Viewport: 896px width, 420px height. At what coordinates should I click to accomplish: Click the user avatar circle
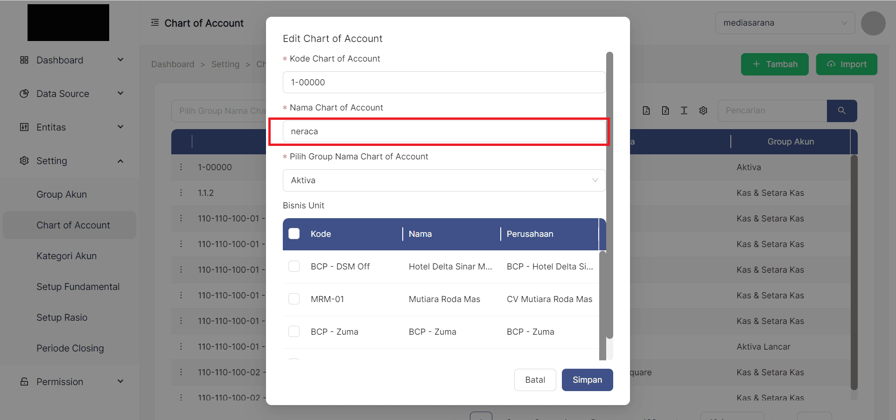873,23
